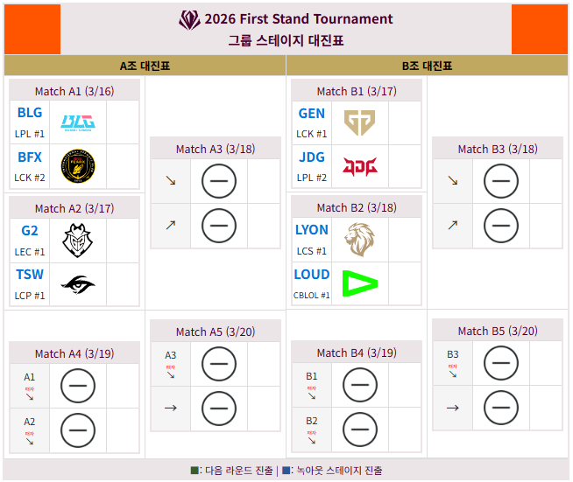Open the BLG team link

point(29,113)
